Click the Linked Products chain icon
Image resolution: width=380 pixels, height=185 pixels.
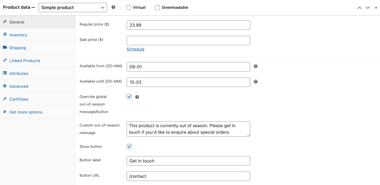(5, 60)
